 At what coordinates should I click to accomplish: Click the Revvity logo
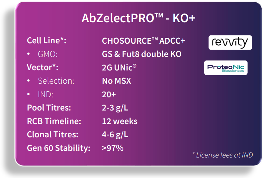pos(230,43)
